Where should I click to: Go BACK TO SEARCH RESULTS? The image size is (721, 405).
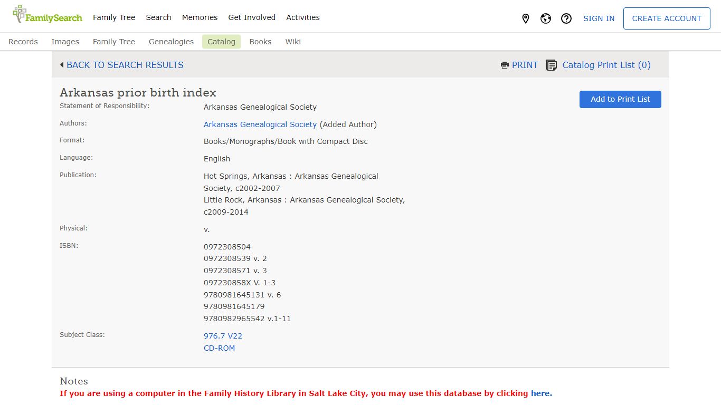pos(125,65)
